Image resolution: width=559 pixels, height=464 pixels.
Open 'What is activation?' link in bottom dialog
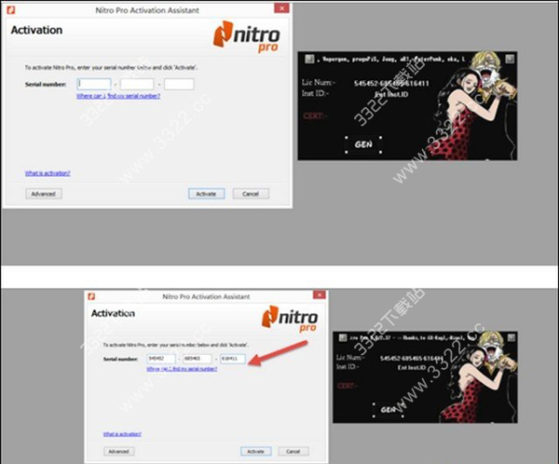[x=122, y=434]
